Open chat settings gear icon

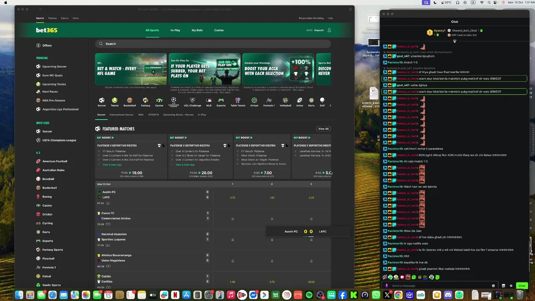click(511, 286)
